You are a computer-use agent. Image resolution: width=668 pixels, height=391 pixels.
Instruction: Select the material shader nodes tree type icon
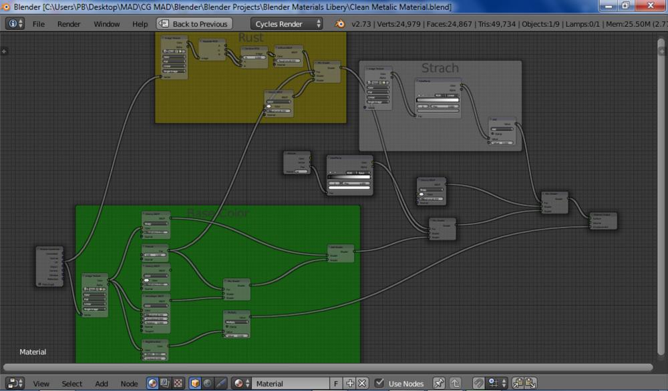pos(153,384)
